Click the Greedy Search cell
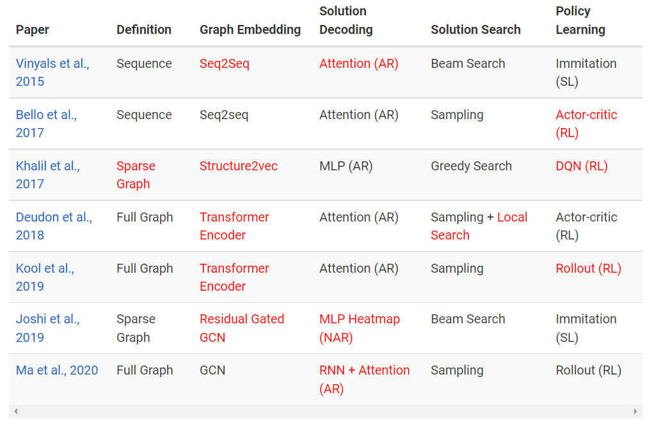Image resolution: width=659 pixels, height=427 pixels. [x=472, y=166]
